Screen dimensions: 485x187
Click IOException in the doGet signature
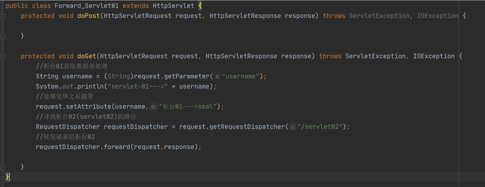[434, 56]
